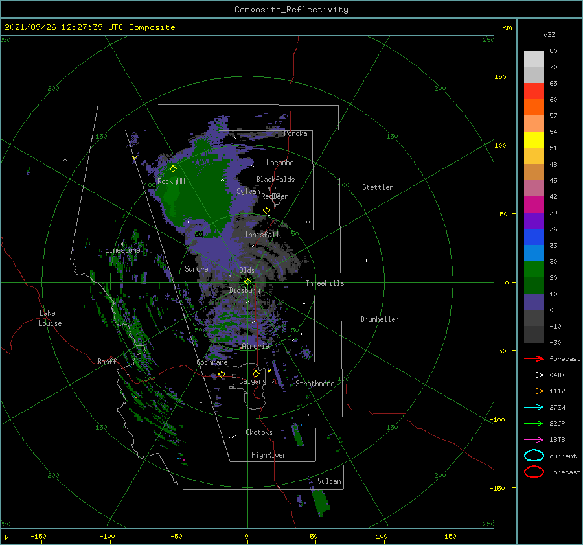
Task: Click the Sundre town label
Action: coord(196,268)
